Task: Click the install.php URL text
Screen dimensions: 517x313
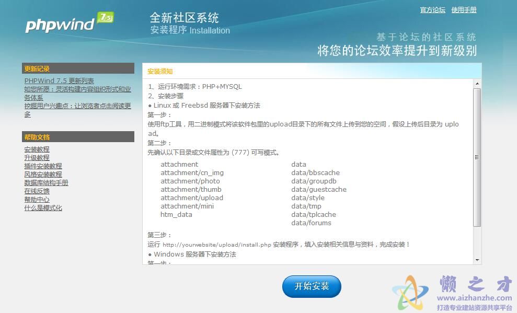Action: click(x=217, y=245)
